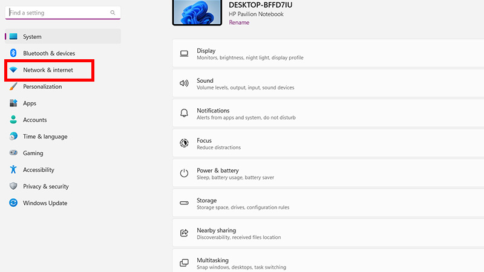Click the Accounts person icon

pos(13,120)
